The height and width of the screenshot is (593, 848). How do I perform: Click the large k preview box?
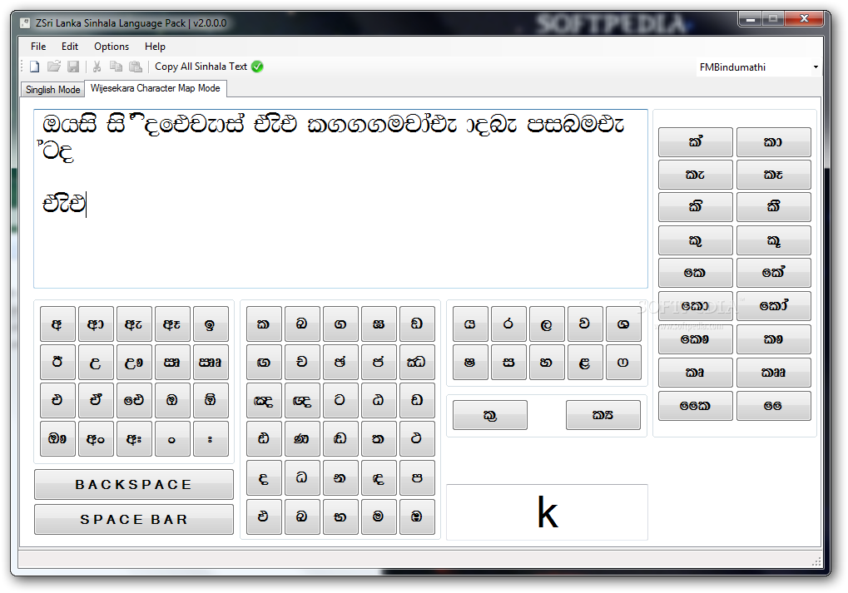point(547,512)
